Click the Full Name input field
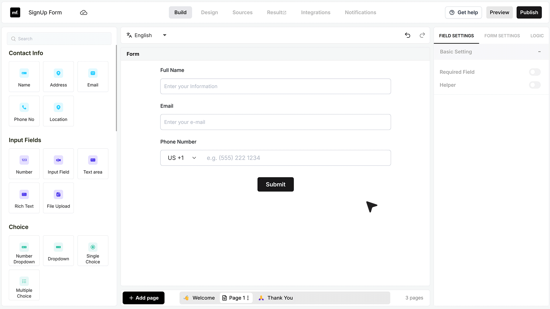This screenshot has width=550, height=309. 276,86
